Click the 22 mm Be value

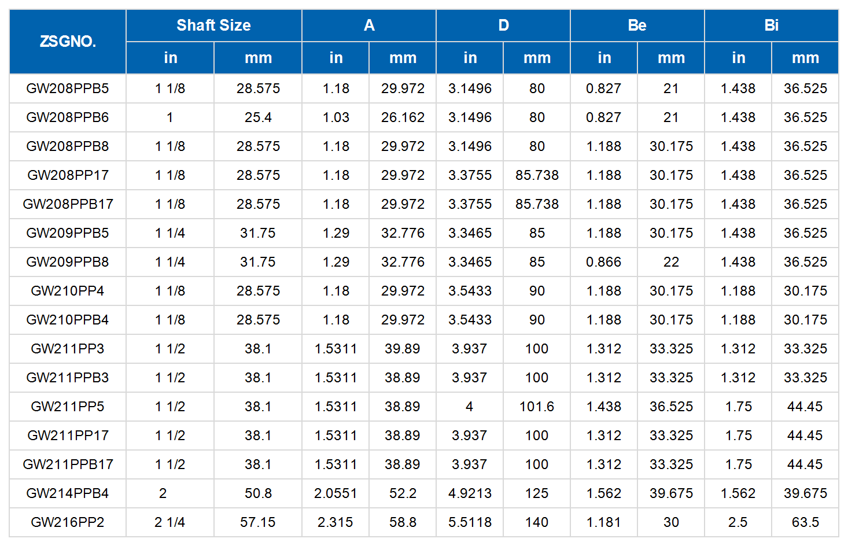click(671, 262)
